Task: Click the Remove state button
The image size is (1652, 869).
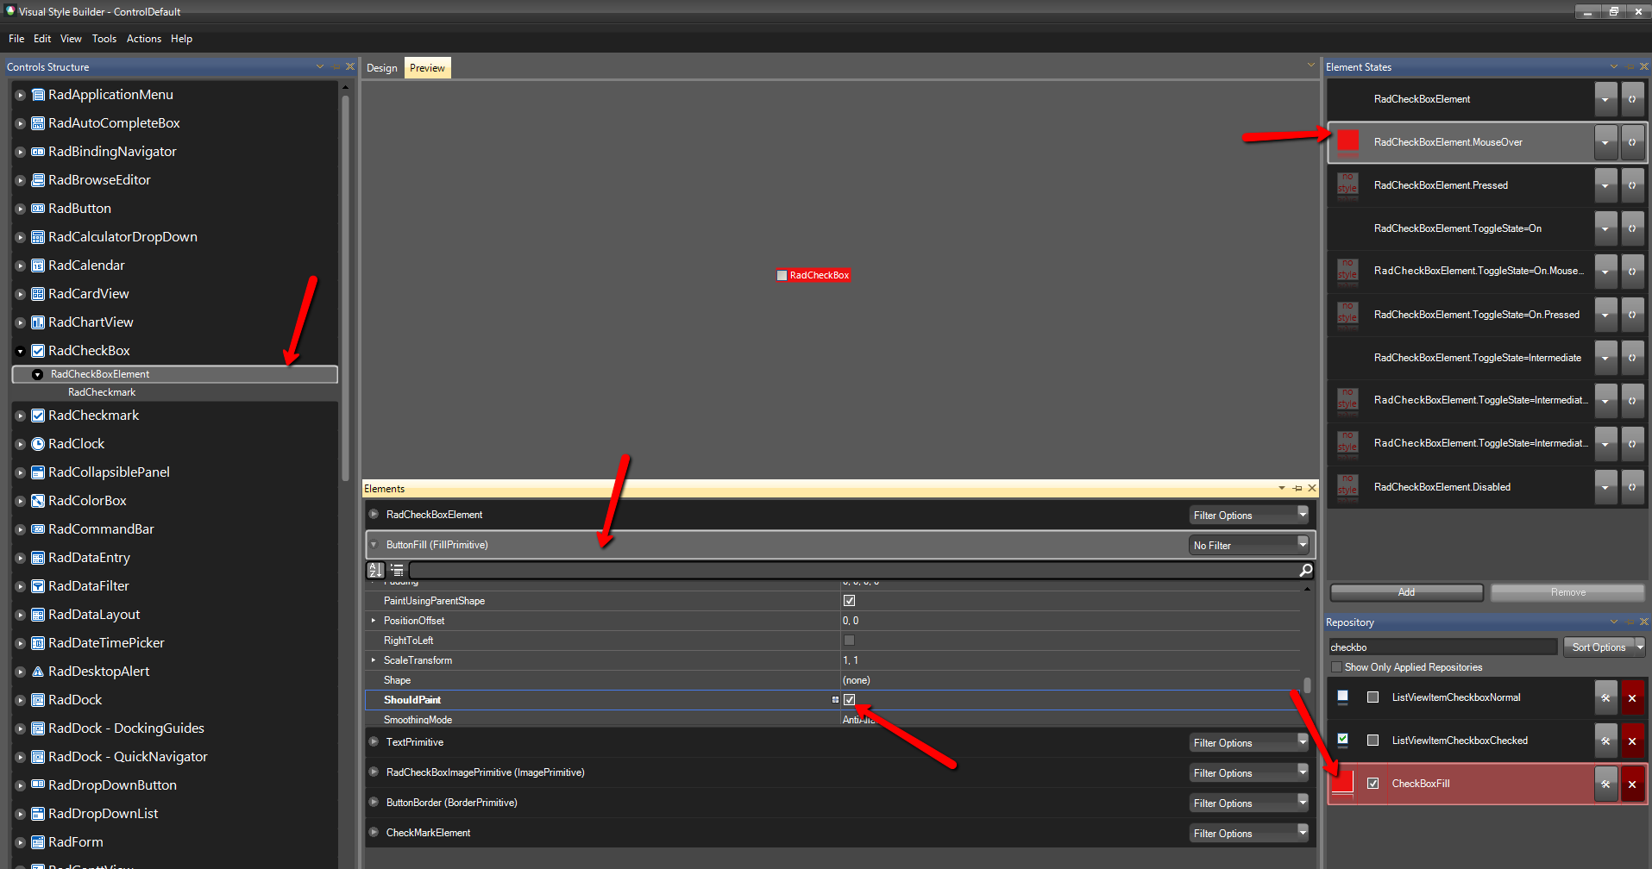Action: point(1567,592)
